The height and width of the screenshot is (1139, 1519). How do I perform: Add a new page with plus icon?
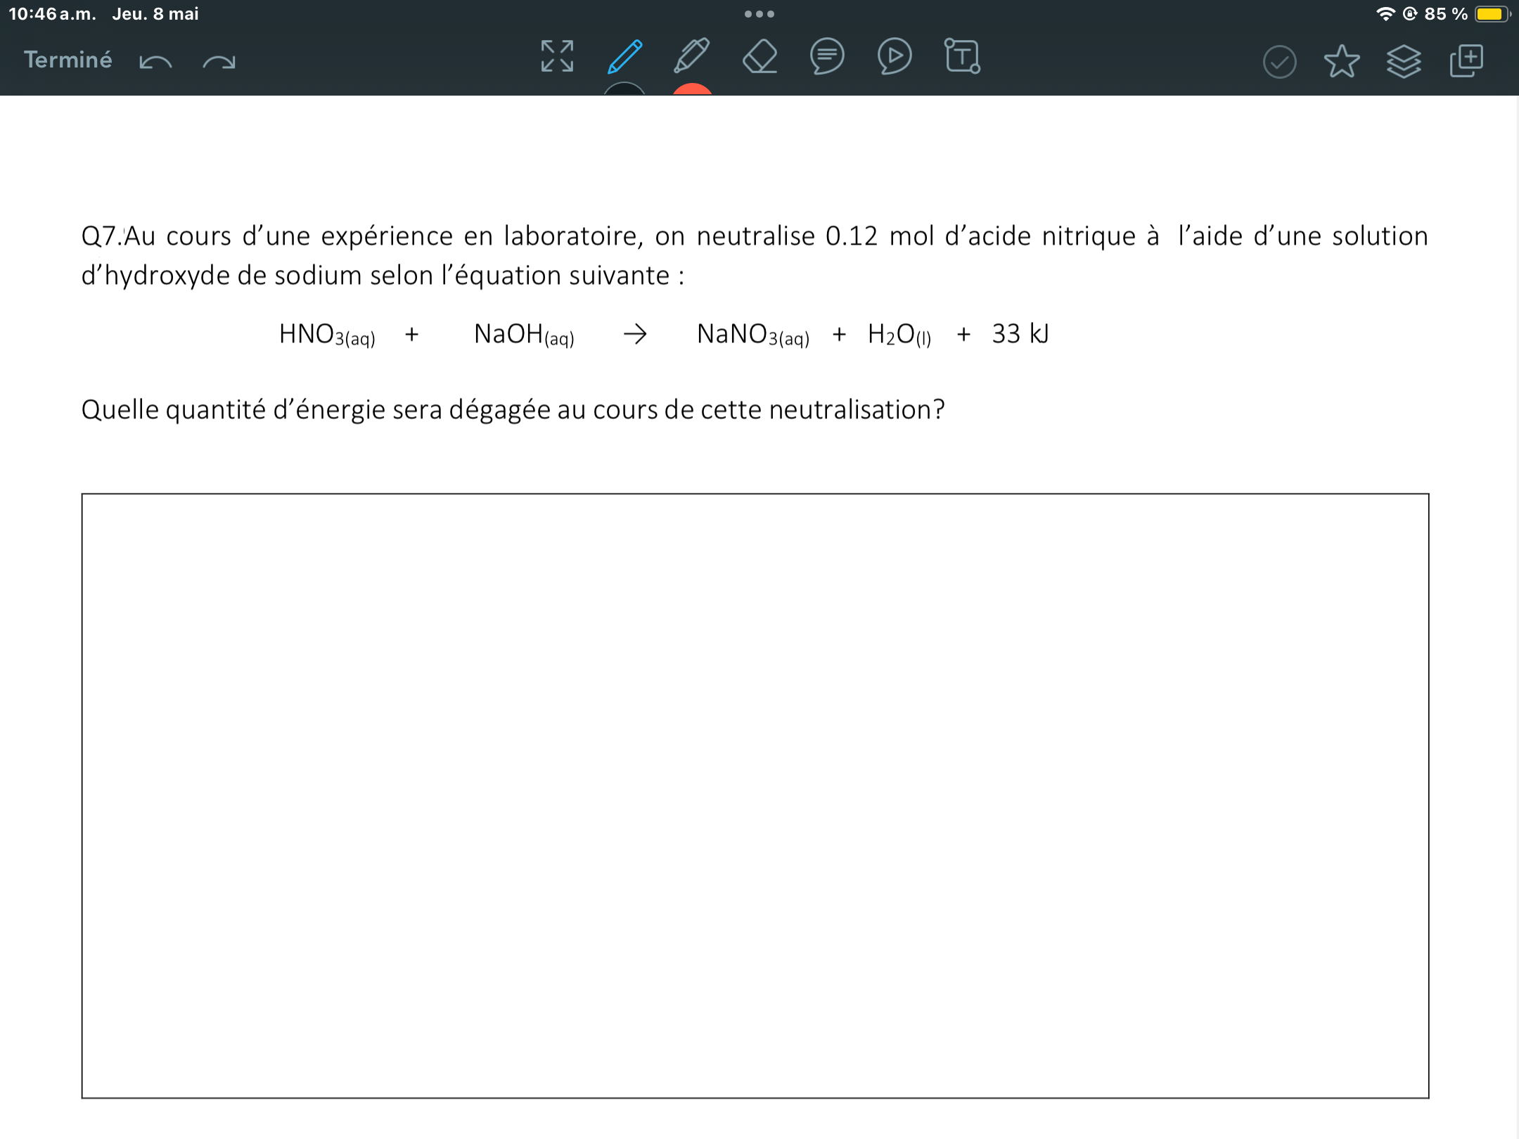pyautogui.click(x=1466, y=60)
